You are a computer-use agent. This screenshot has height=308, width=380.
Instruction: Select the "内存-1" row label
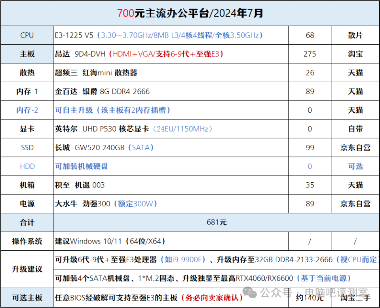pos(27,91)
